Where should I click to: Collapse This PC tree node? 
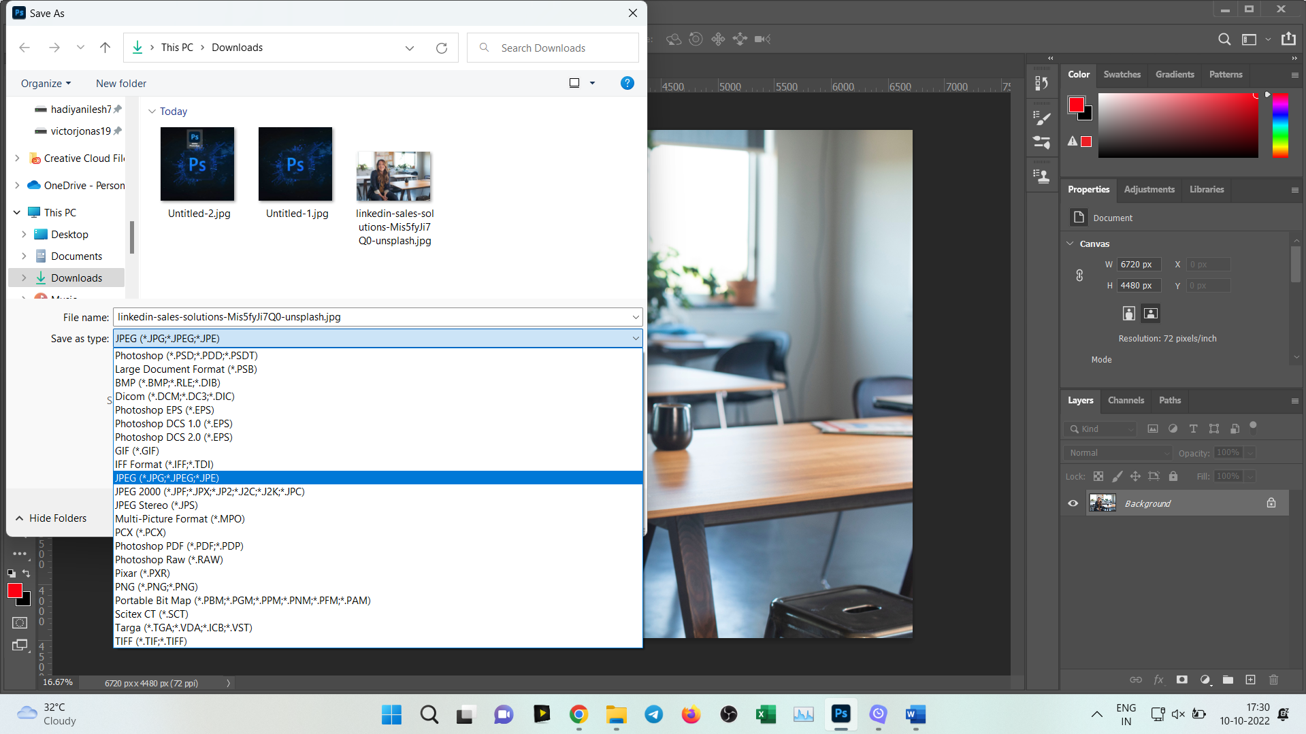pyautogui.click(x=17, y=212)
